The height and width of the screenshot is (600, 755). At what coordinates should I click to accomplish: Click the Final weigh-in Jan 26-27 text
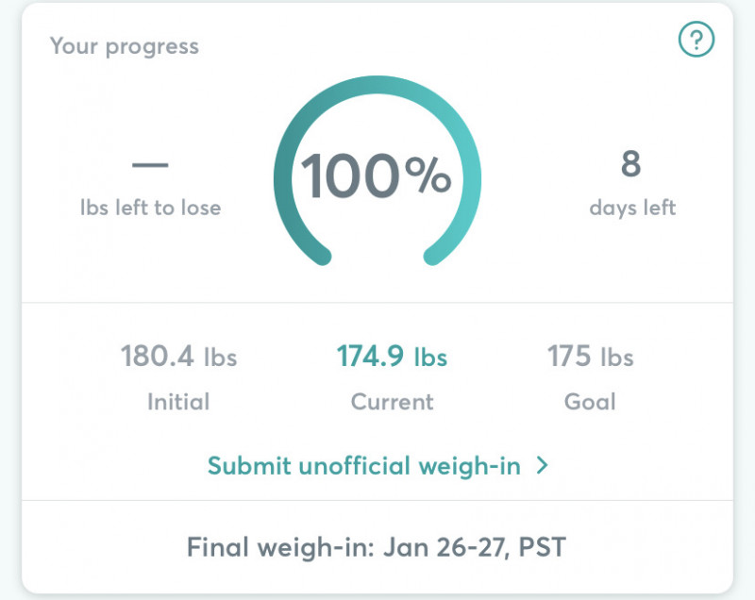point(377,547)
